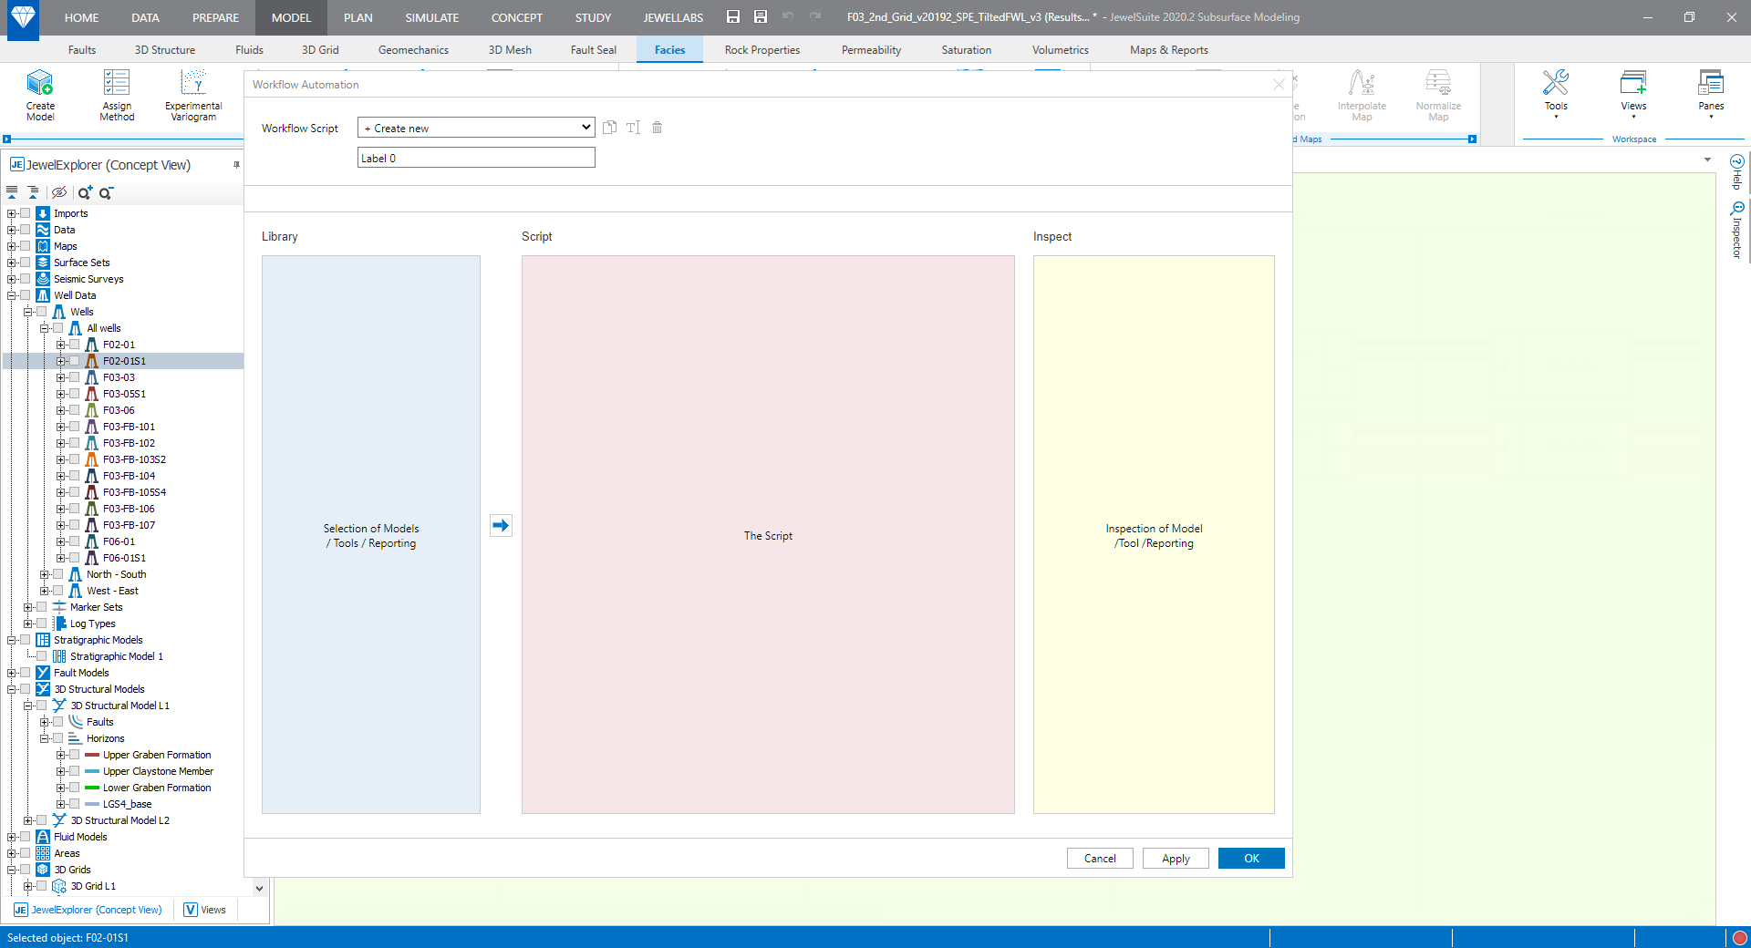Image resolution: width=1751 pixels, height=948 pixels.
Task: Open the DATA ribbon tab
Action: (x=145, y=17)
